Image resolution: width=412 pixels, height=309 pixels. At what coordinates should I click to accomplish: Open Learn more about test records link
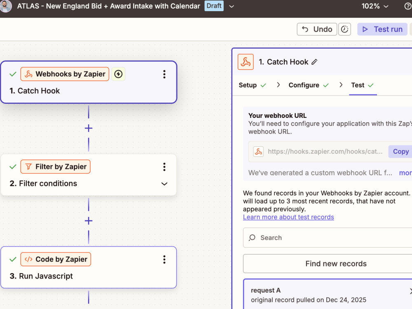point(288,217)
